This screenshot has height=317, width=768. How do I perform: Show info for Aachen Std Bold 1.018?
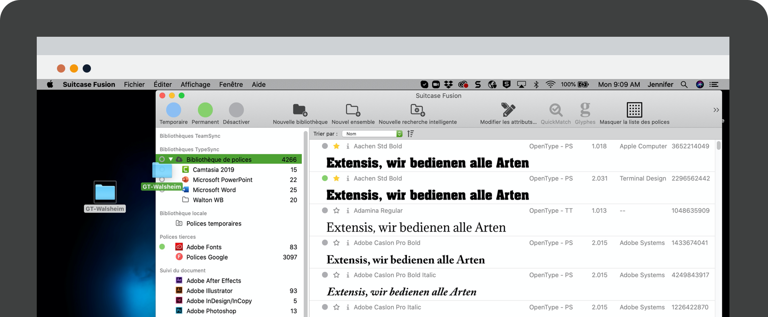[x=348, y=146]
